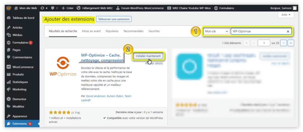303x132 pixels.
Task: Open Produits icon in sidebar
Action: tap(9, 74)
